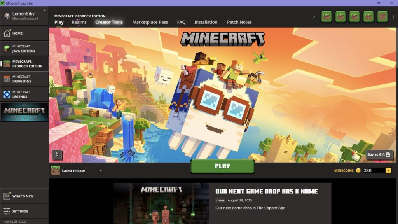
Task: Select the first grass block avatar icon
Action: click(x=326, y=17)
